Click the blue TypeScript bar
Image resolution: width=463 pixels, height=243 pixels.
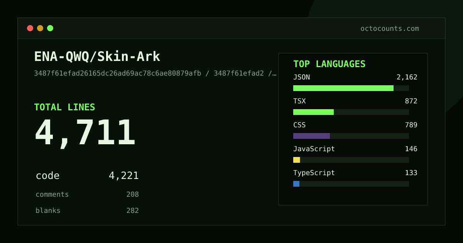(x=296, y=184)
